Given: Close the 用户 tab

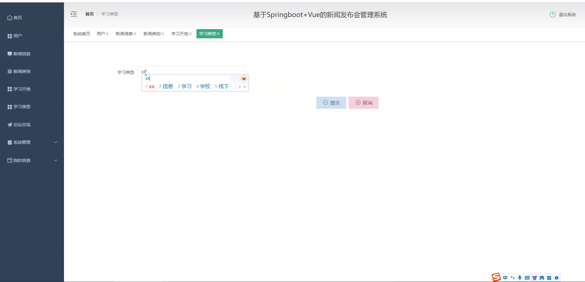Looking at the screenshot, I should tap(107, 34).
